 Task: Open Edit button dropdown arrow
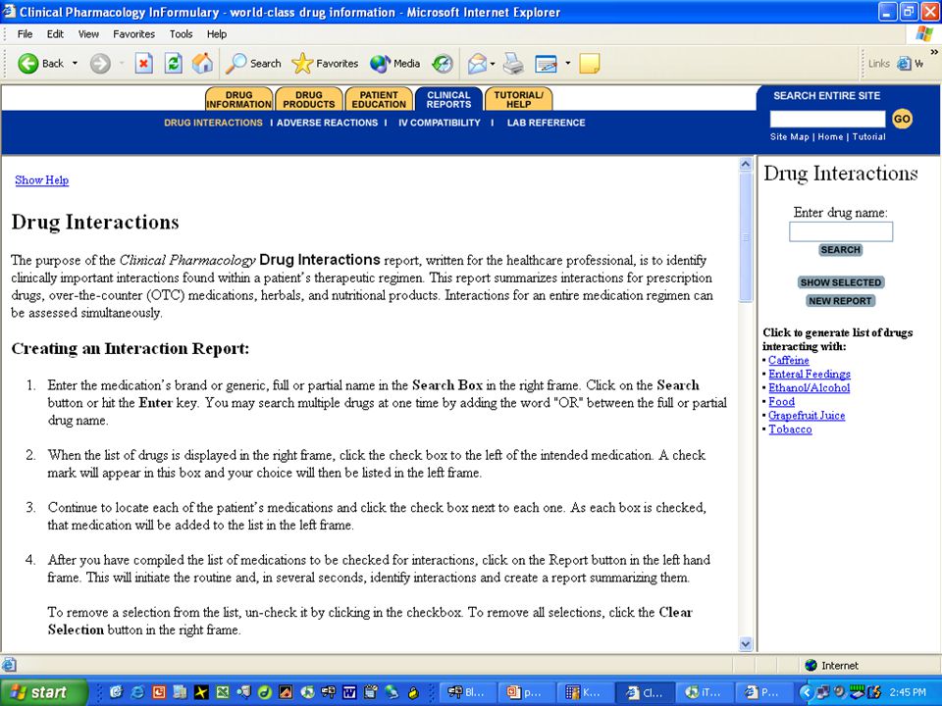pos(568,63)
